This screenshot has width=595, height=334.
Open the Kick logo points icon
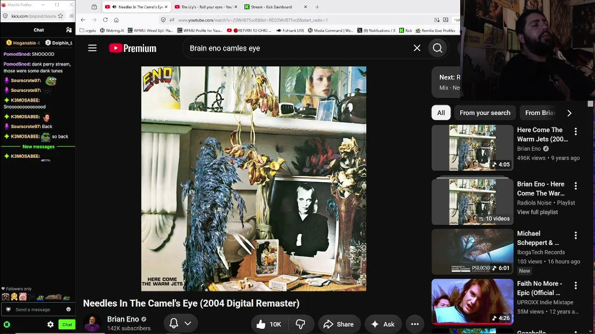pyautogui.click(x=7, y=325)
